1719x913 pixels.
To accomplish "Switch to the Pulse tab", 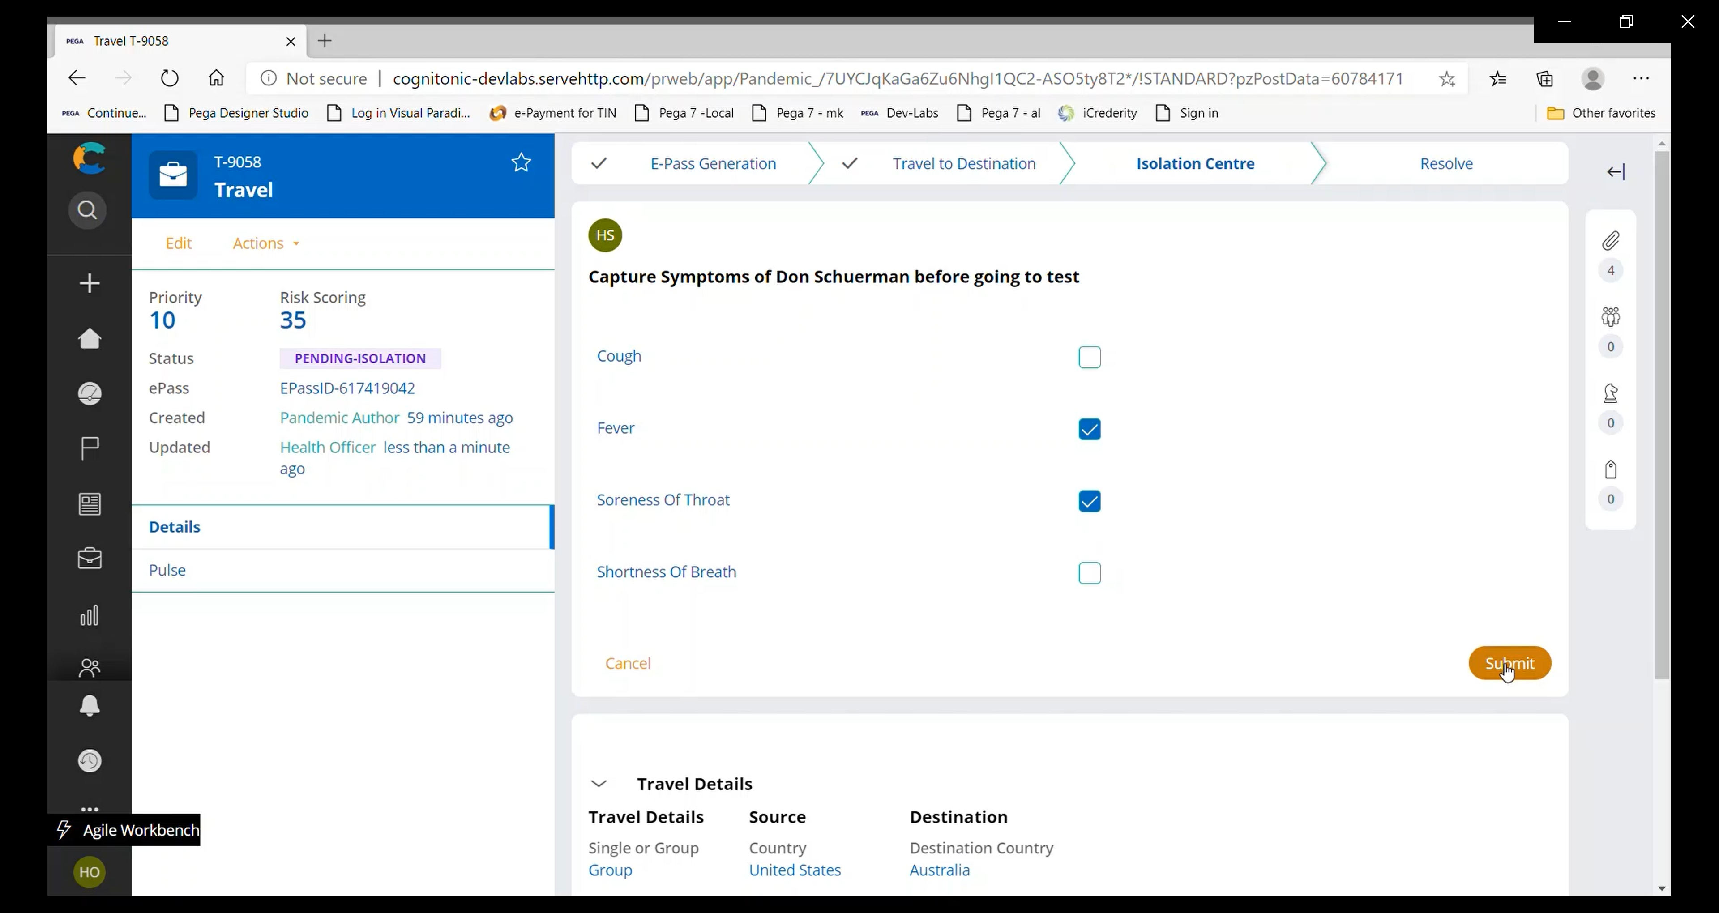I will point(167,571).
